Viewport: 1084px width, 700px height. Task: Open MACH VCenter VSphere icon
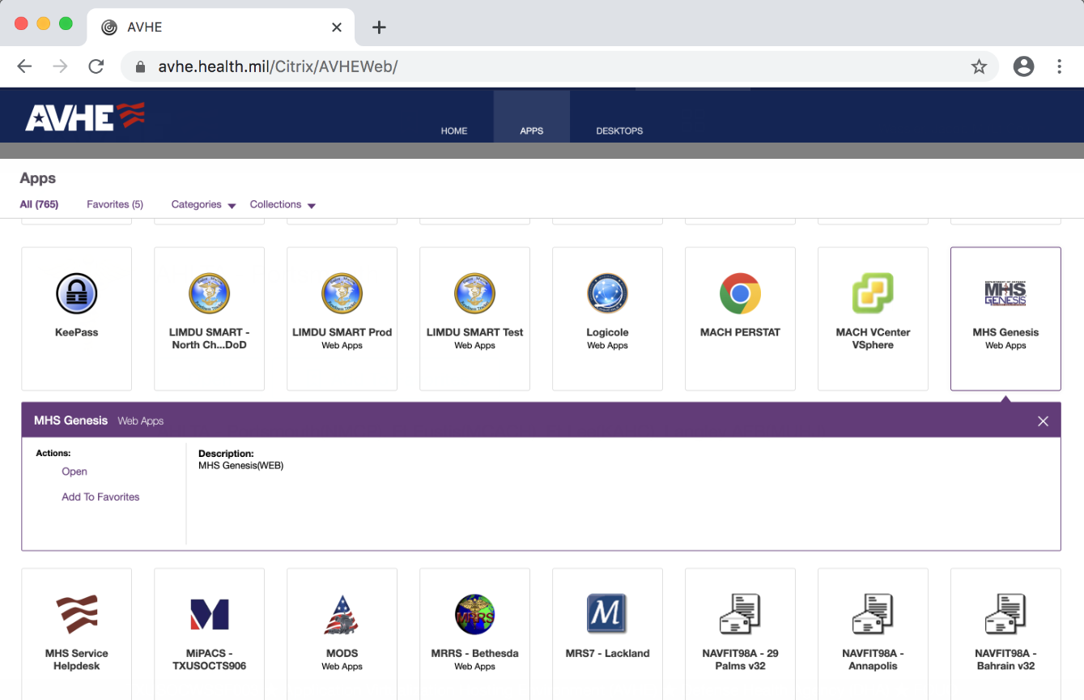point(873,293)
